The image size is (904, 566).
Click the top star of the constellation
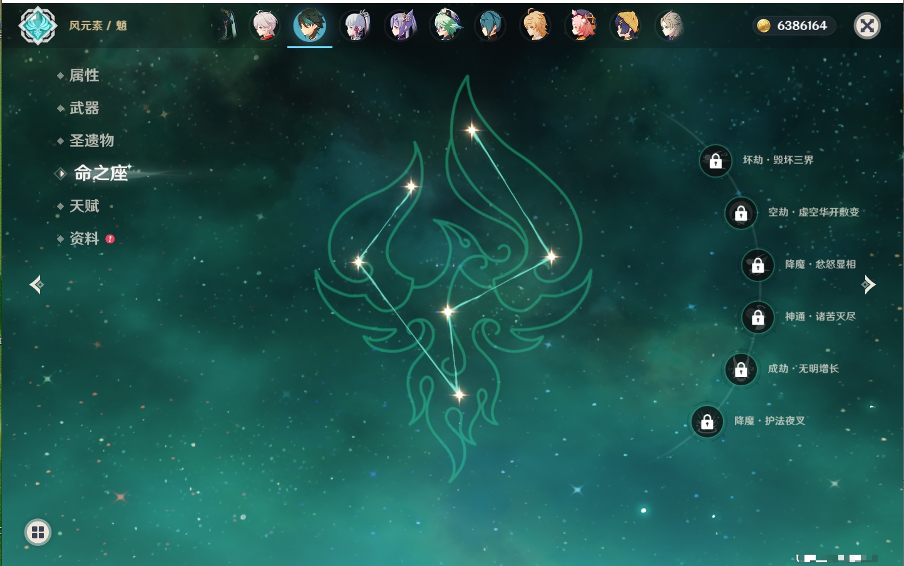pyautogui.click(x=471, y=130)
